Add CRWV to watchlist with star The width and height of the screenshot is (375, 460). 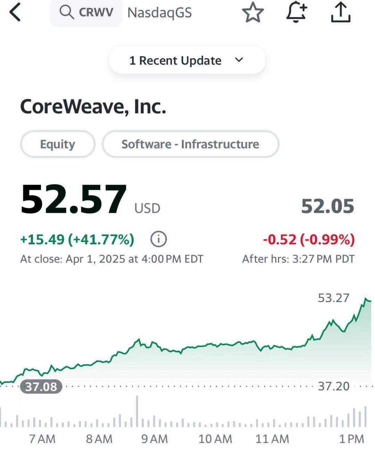click(x=253, y=12)
